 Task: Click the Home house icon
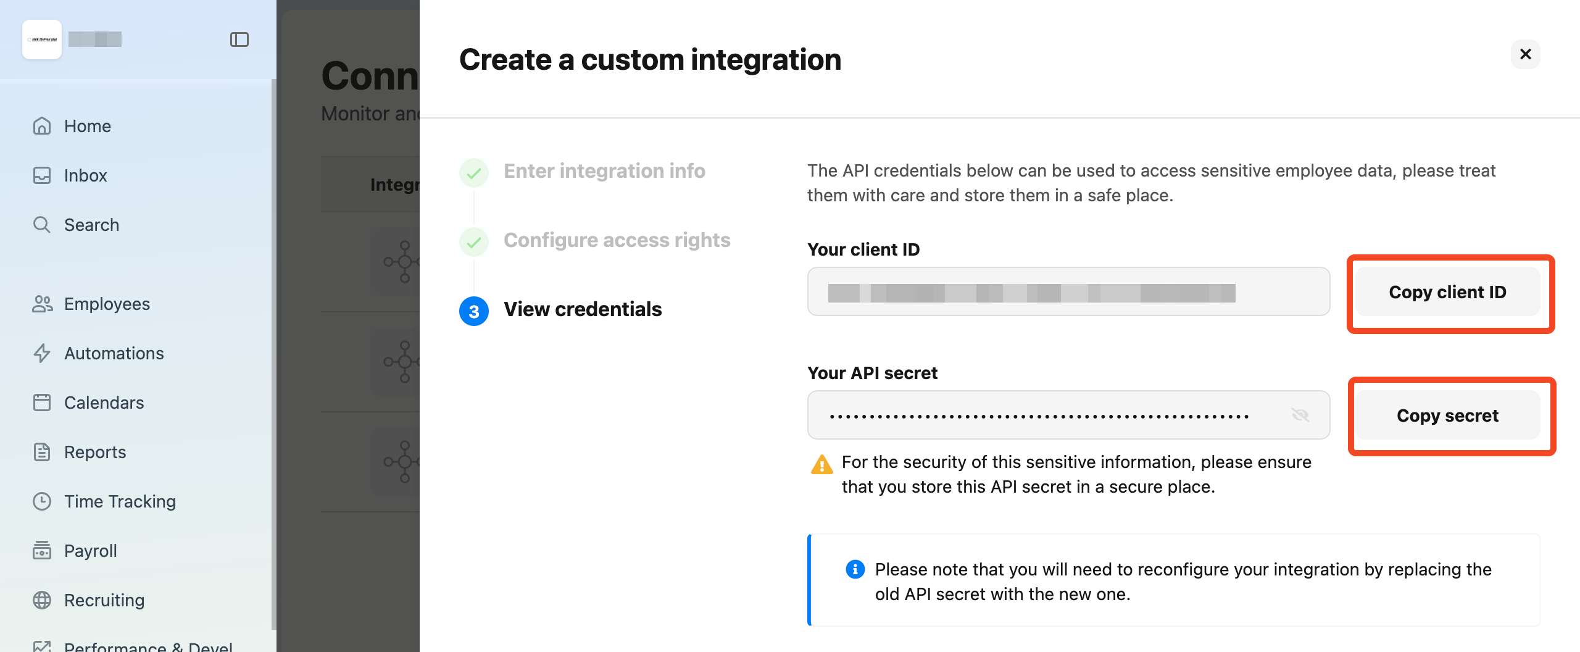42,126
